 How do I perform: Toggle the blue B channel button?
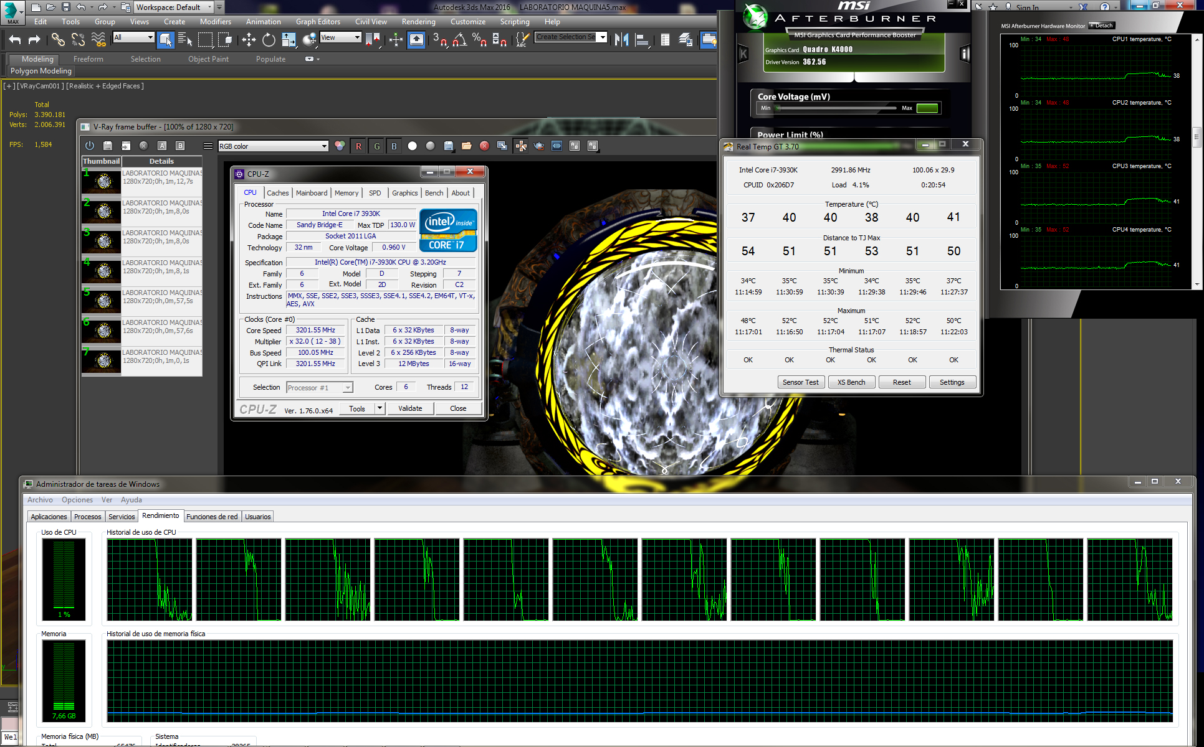(394, 146)
